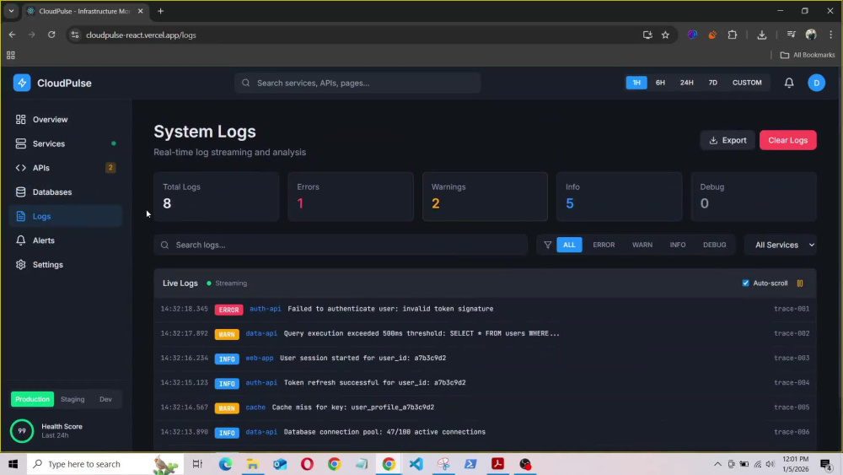
Task: Select the 7D time range
Action: pyautogui.click(x=713, y=83)
